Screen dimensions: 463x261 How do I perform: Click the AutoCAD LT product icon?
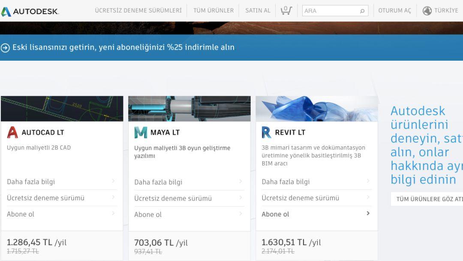tap(12, 132)
